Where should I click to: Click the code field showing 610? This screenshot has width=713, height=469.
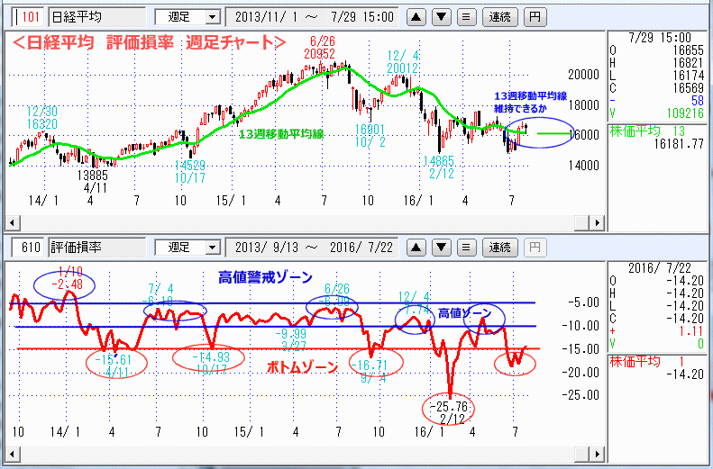tap(28, 248)
